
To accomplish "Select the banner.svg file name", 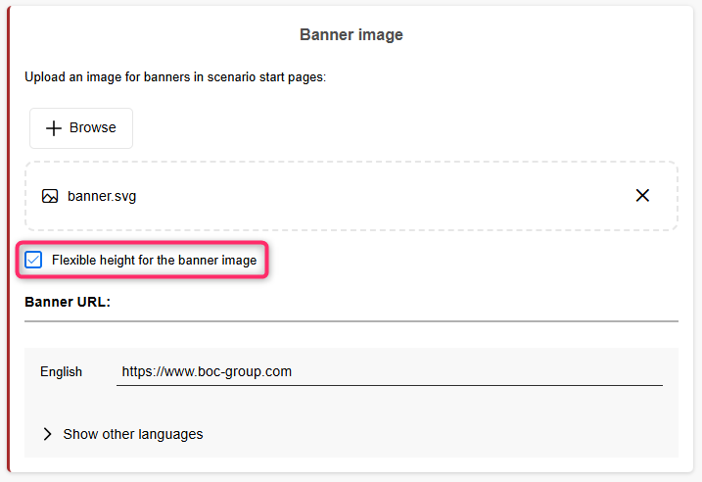I will 102,196.
